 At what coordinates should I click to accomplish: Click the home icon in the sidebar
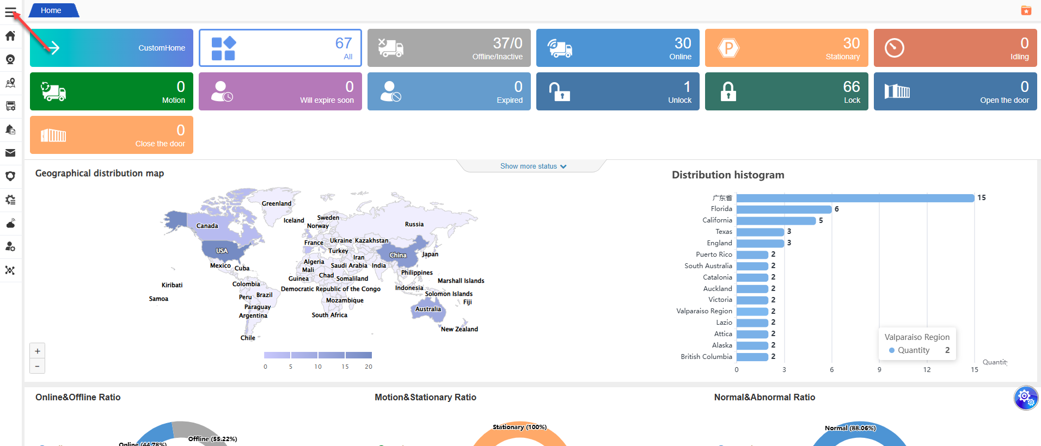pos(10,36)
